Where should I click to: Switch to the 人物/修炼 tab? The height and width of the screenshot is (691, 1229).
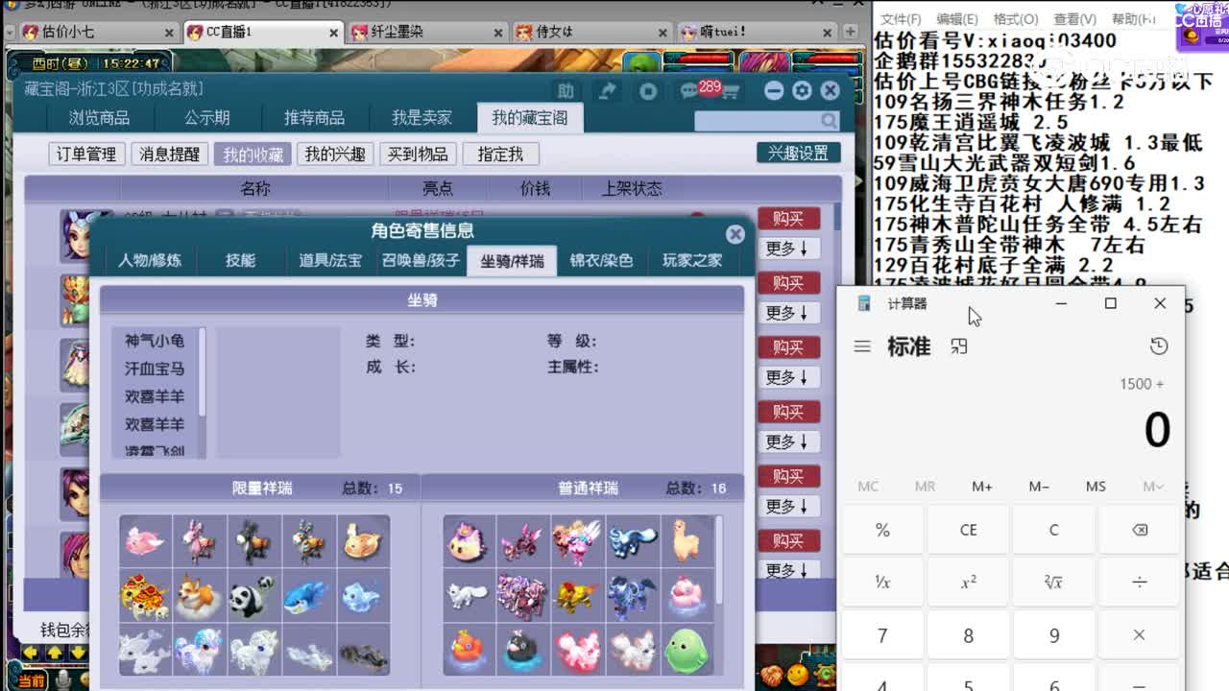[149, 260]
